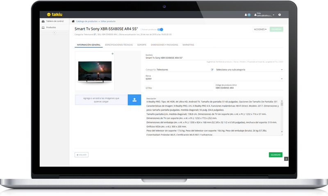The height and width of the screenshot is (196, 328).
Task: Click the VOLVER button
Action: coord(82,155)
